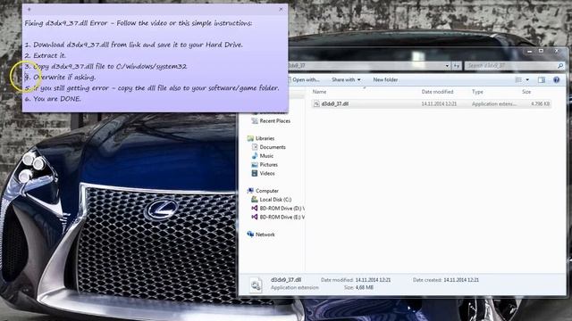
Task: Click sticky note text 'Overwrite if asking.'
Action: (x=64, y=78)
